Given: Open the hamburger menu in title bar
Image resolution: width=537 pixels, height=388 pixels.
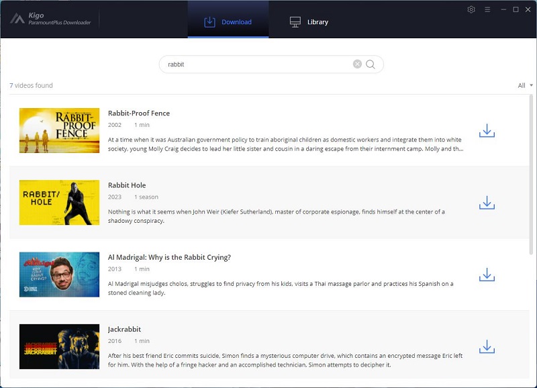Looking at the screenshot, I should coord(487,9).
